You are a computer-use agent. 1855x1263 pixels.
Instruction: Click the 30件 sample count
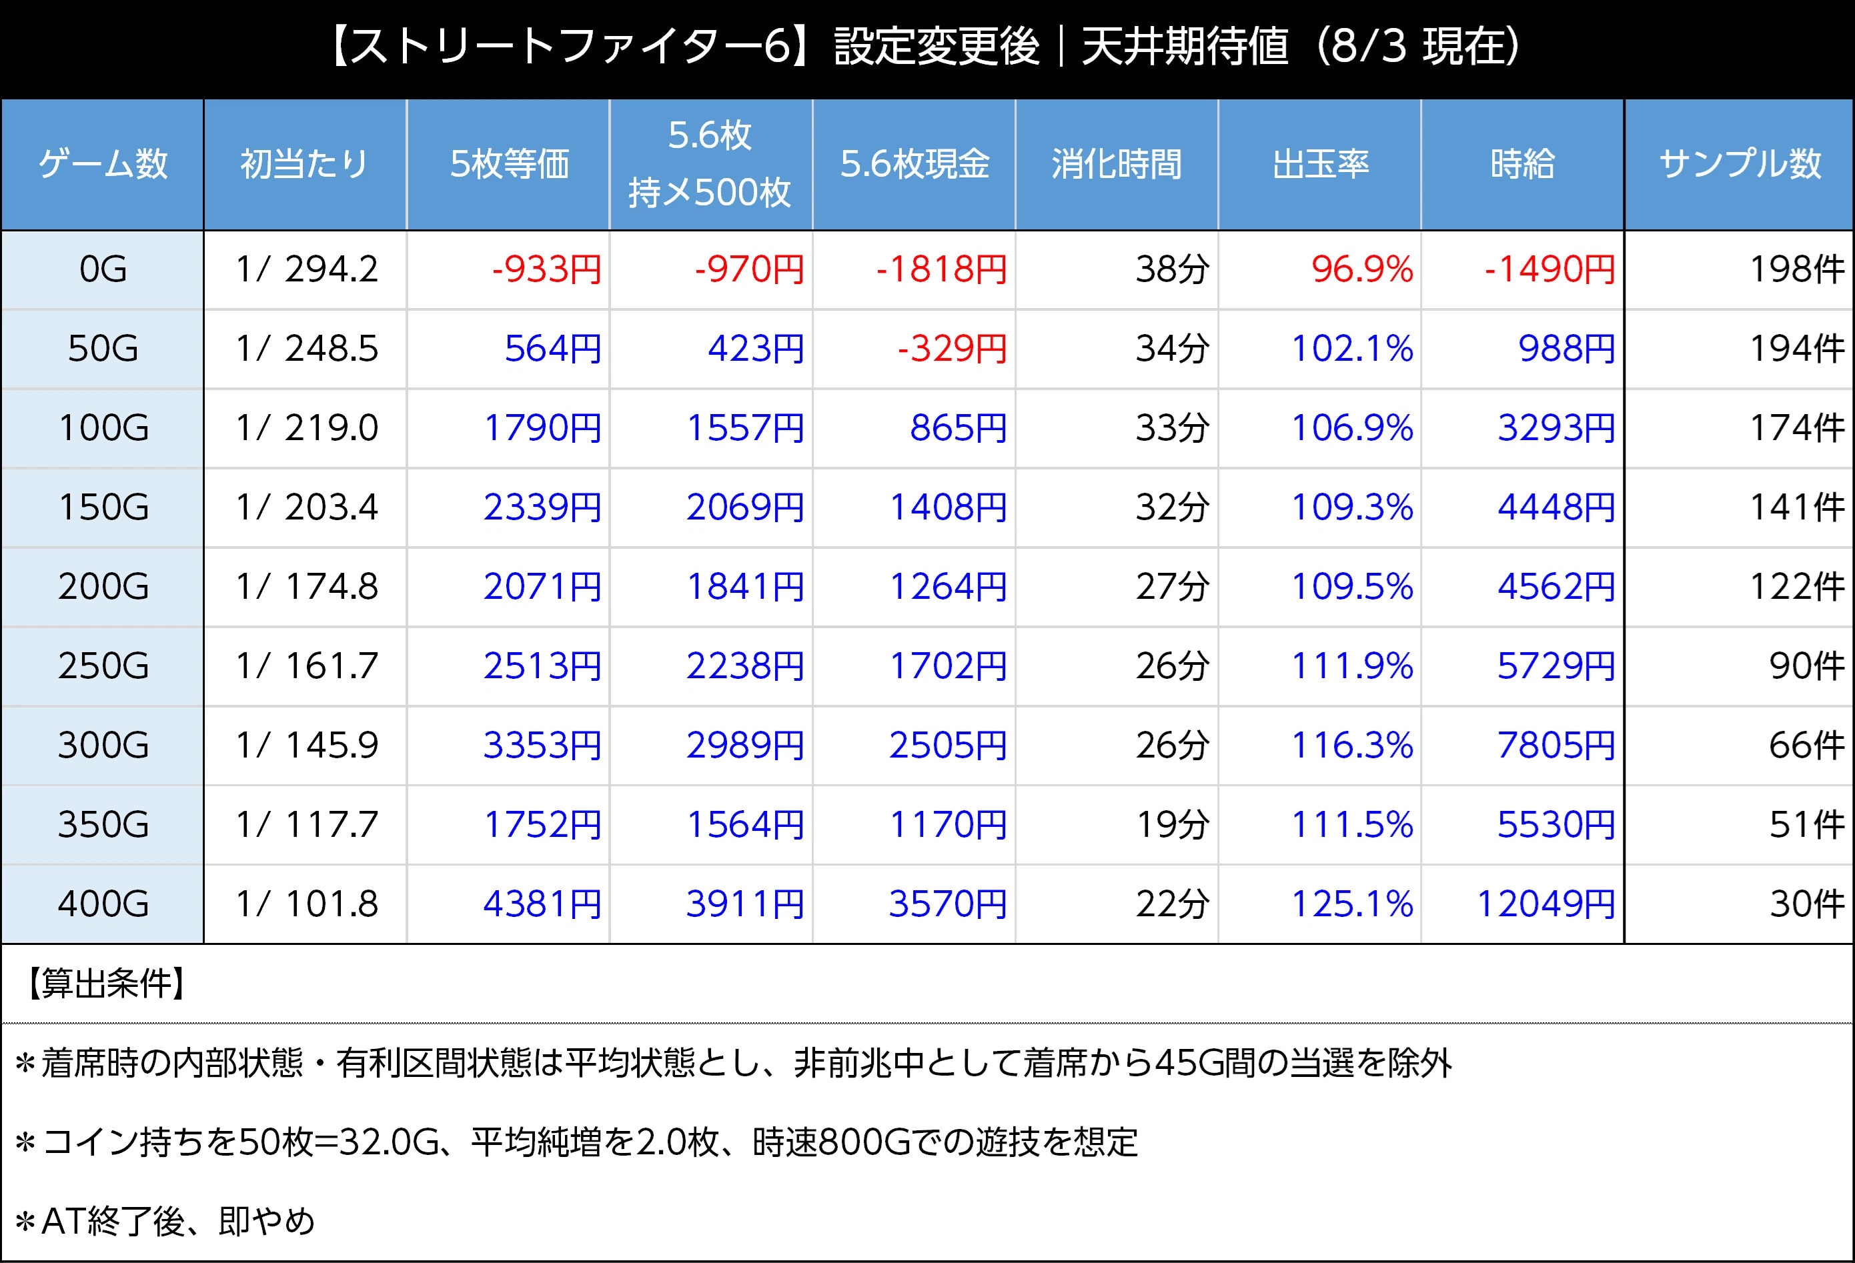[1807, 904]
